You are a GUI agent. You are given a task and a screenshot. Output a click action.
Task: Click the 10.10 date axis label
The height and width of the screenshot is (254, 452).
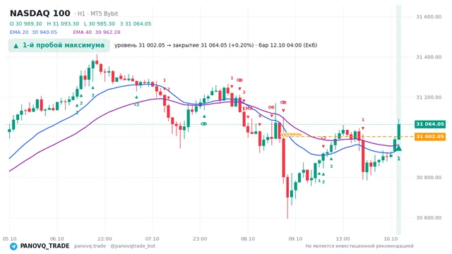391,238
